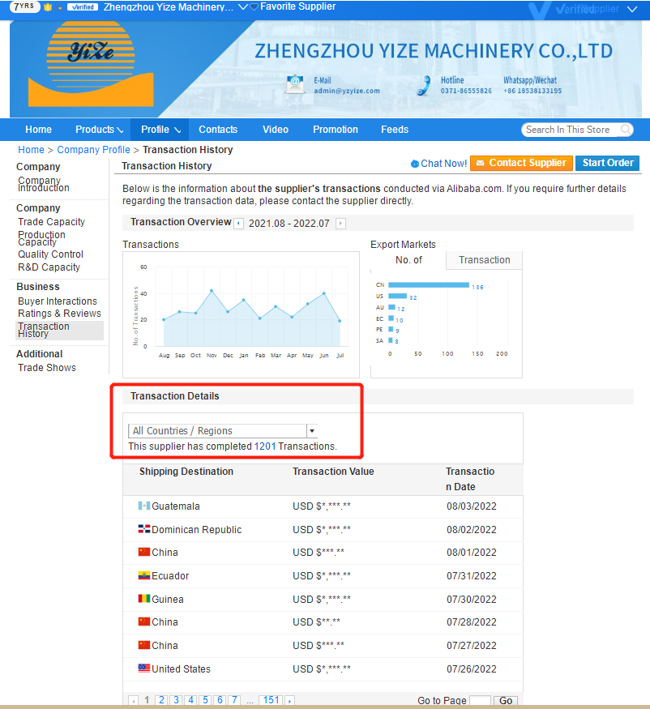Open the All Countries / Regions dropdown
The width and height of the screenshot is (650, 709).
click(222, 431)
